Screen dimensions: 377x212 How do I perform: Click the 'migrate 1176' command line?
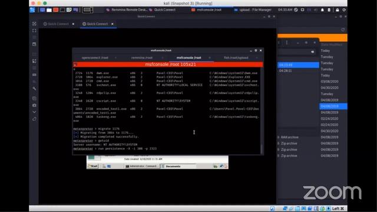pyautogui.click(x=97, y=128)
